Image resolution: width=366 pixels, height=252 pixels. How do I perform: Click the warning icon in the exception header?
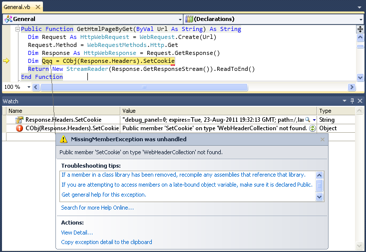[x=64, y=140]
